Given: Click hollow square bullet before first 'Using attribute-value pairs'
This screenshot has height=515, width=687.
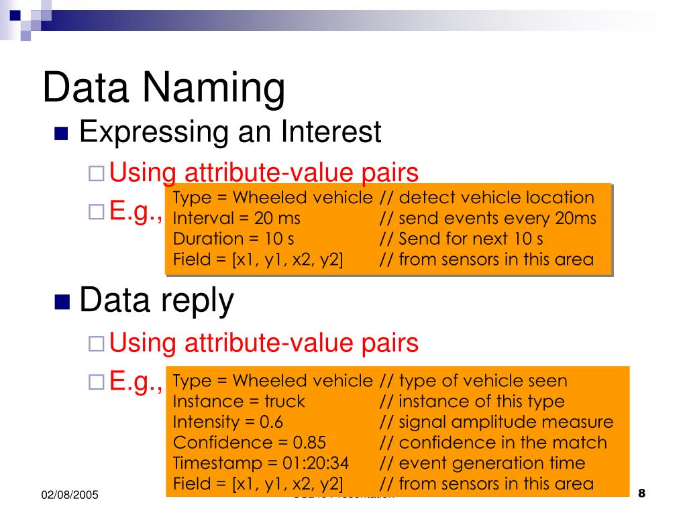Looking at the screenshot, I should [97, 174].
